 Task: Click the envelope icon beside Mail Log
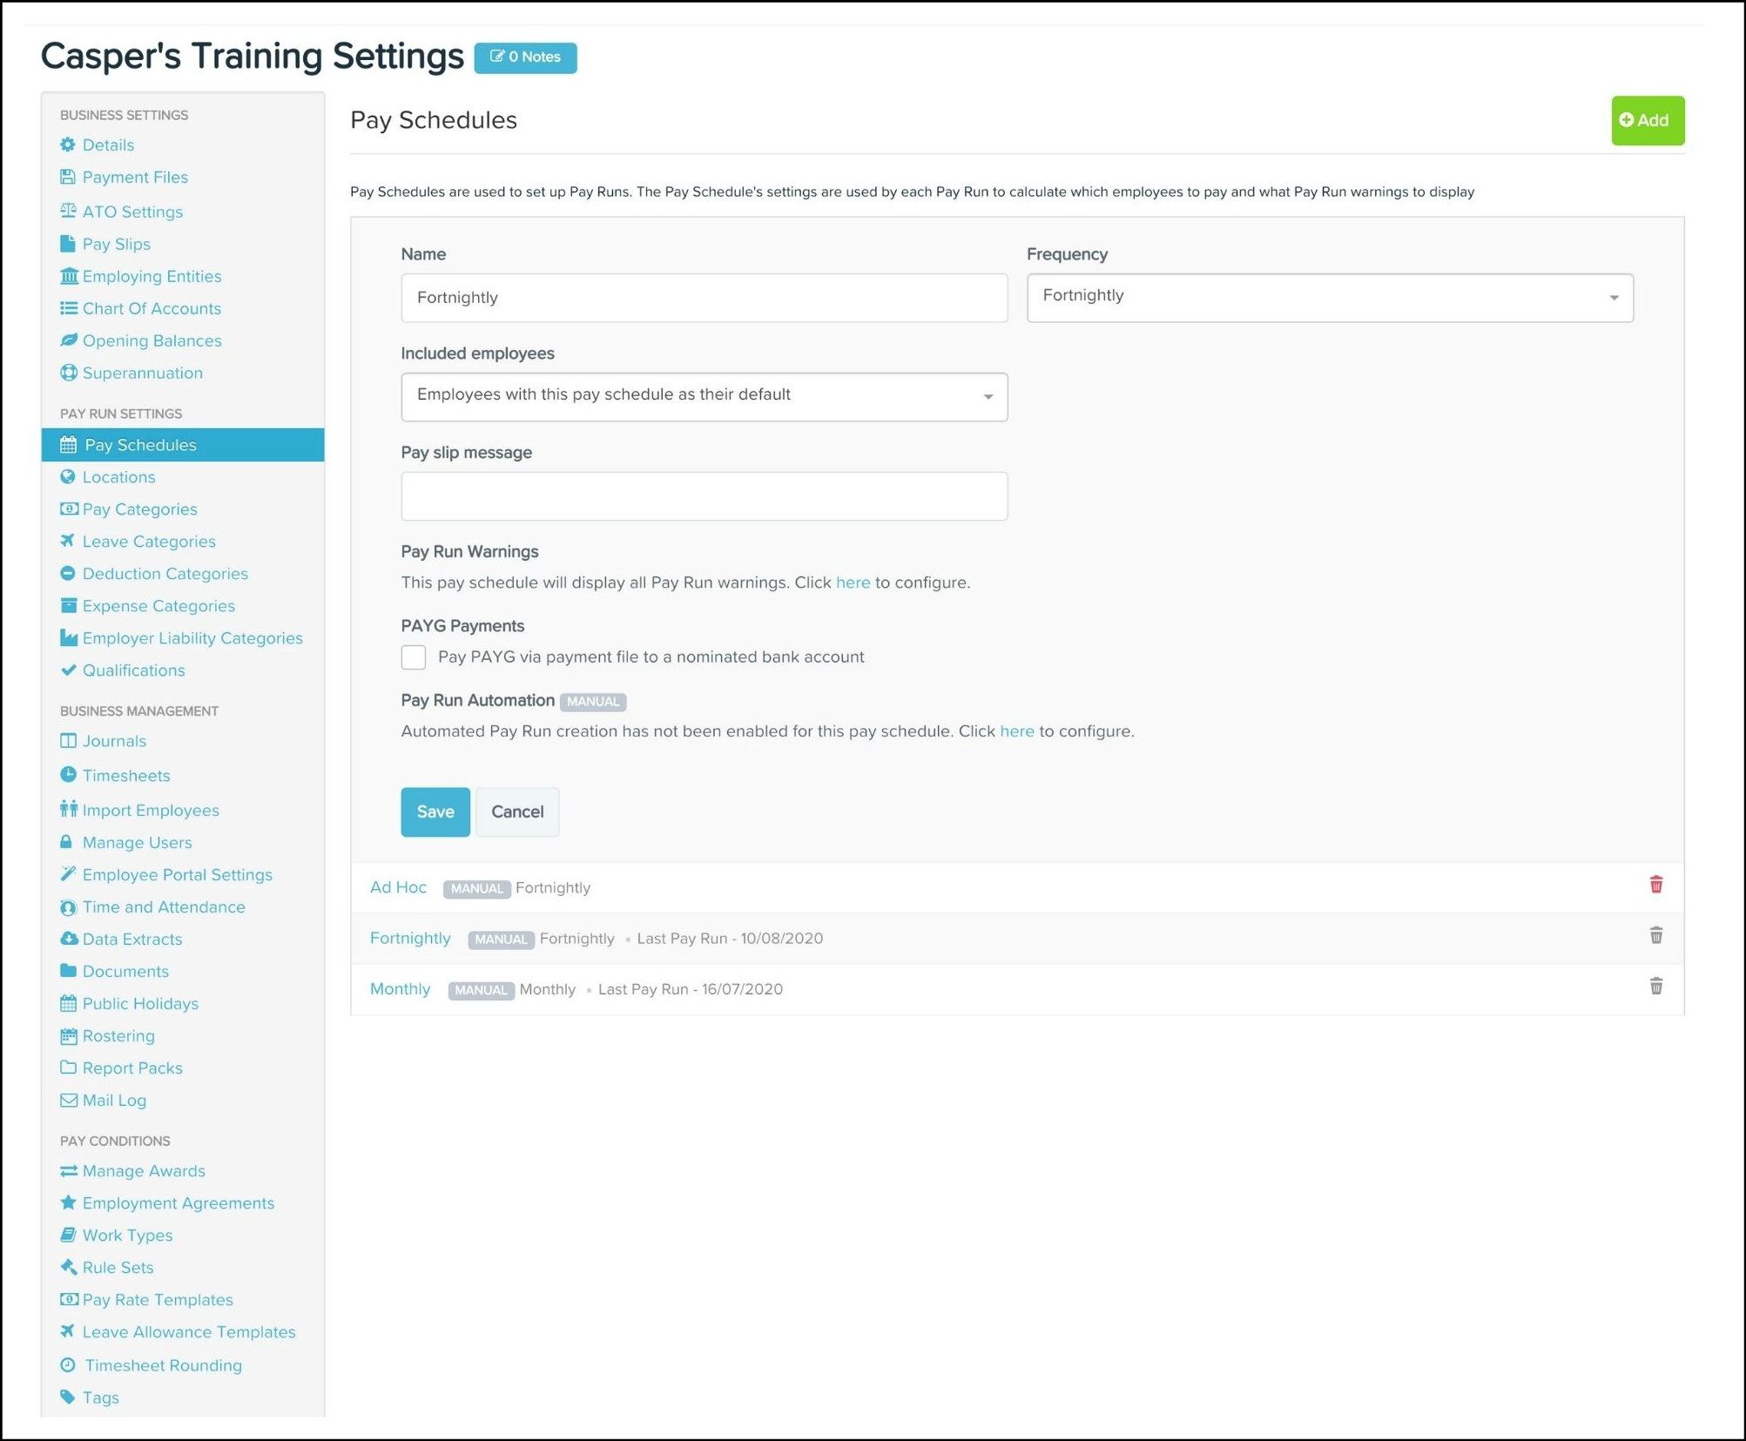click(x=68, y=1100)
